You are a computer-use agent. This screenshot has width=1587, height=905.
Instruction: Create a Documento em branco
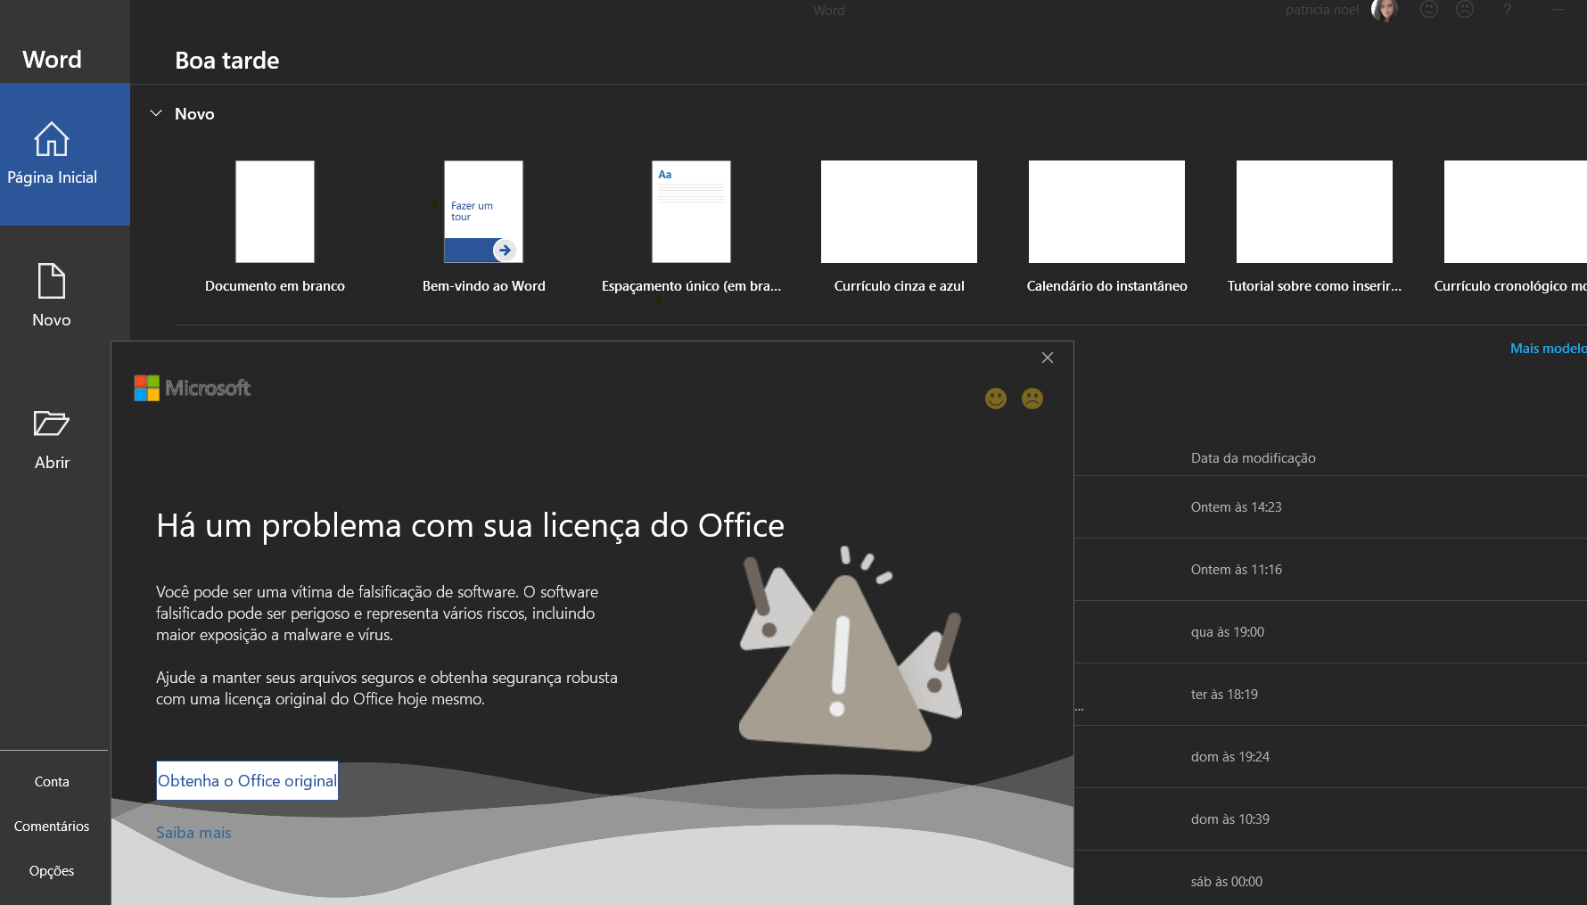click(275, 226)
